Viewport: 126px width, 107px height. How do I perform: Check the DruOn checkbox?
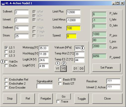(6, 66)
